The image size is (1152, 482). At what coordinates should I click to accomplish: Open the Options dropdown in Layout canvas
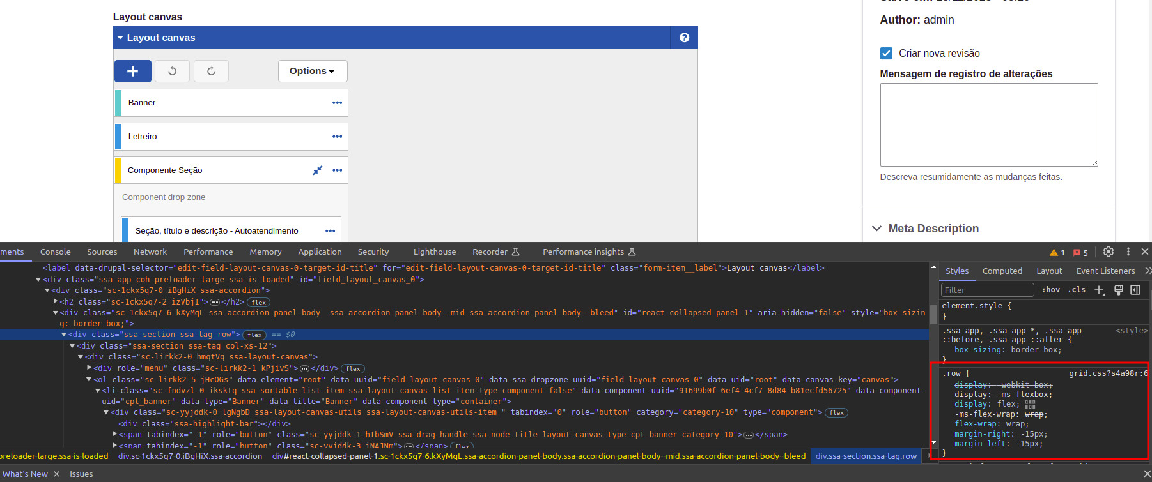pyautogui.click(x=312, y=72)
